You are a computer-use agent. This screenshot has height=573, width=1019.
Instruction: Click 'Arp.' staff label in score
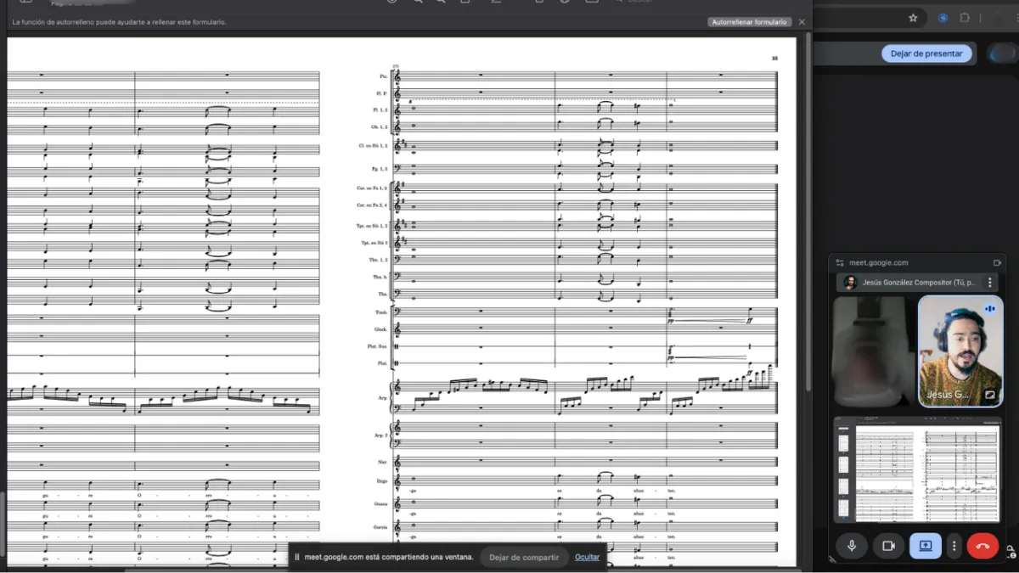click(383, 397)
